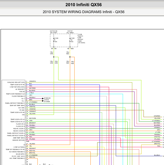Viewport: 164px width, 165px height.
Task: Click the 'INCAR MTR+' terminal label
Action: (20, 154)
